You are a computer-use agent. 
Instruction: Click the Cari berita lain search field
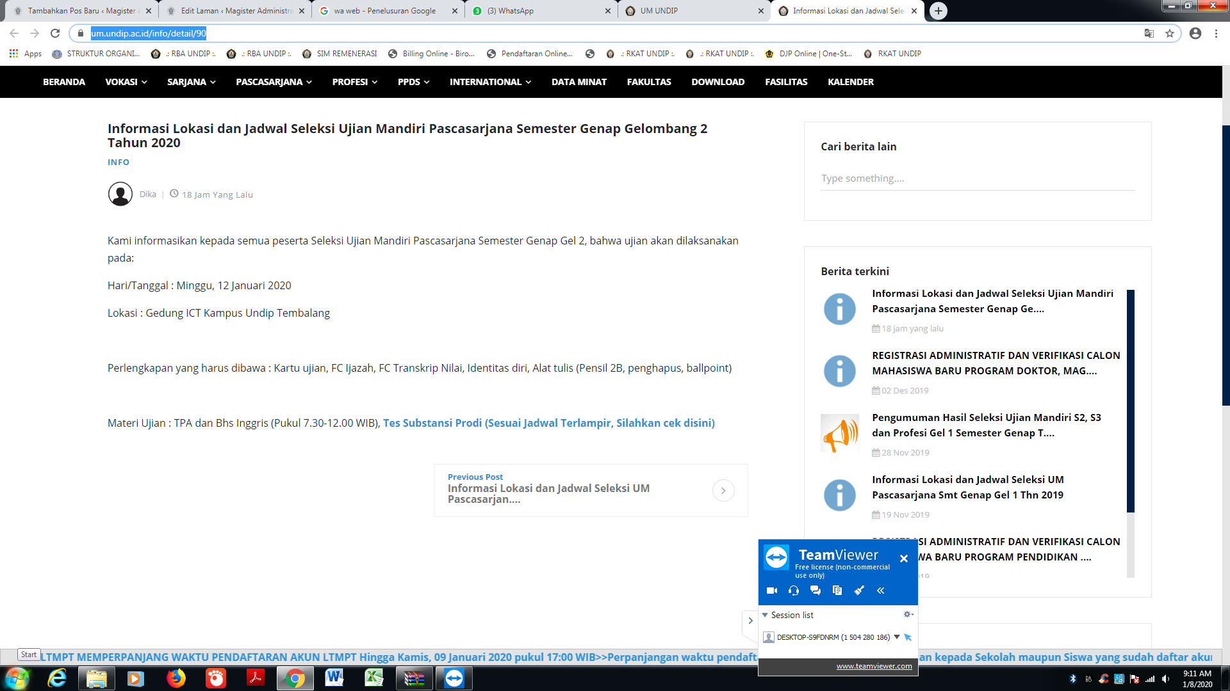click(x=977, y=179)
